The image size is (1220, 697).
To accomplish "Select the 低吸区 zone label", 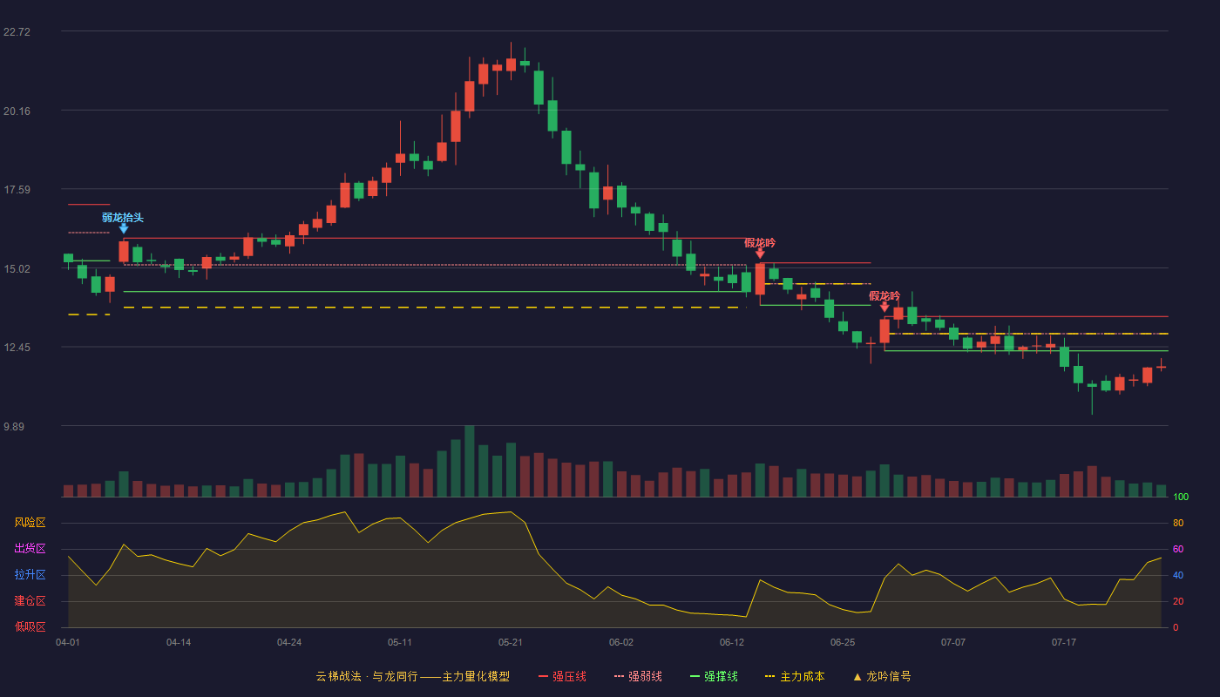I will tap(30, 626).
